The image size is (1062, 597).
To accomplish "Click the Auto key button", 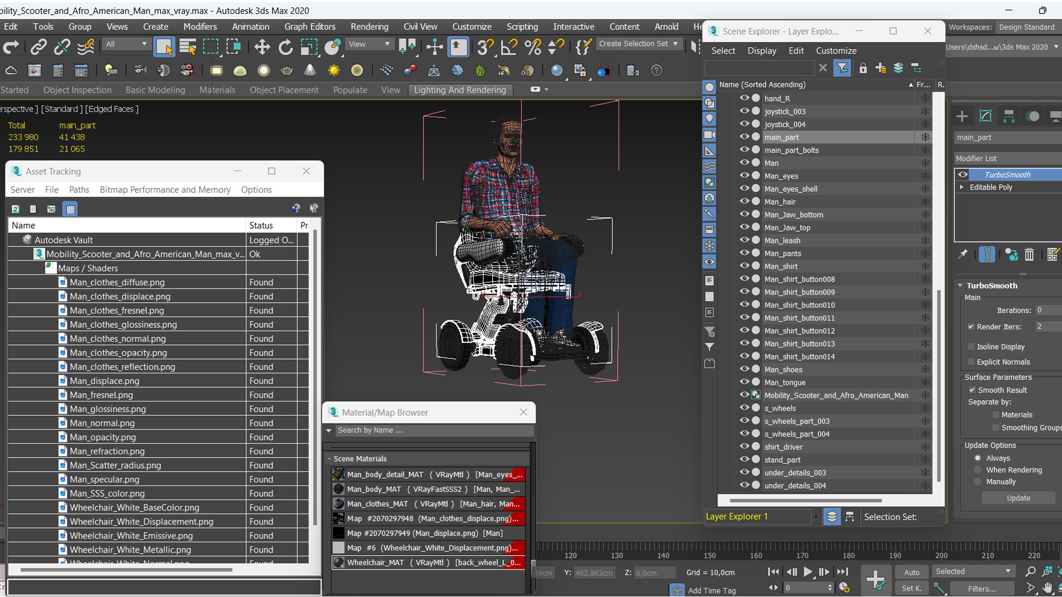I will click(x=912, y=572).
